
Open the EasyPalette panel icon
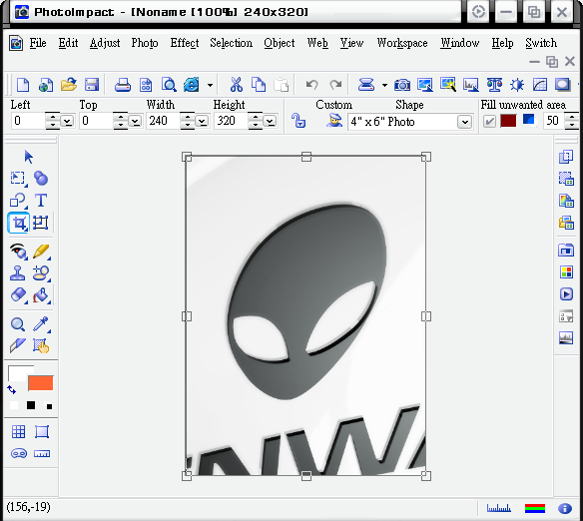566,201
